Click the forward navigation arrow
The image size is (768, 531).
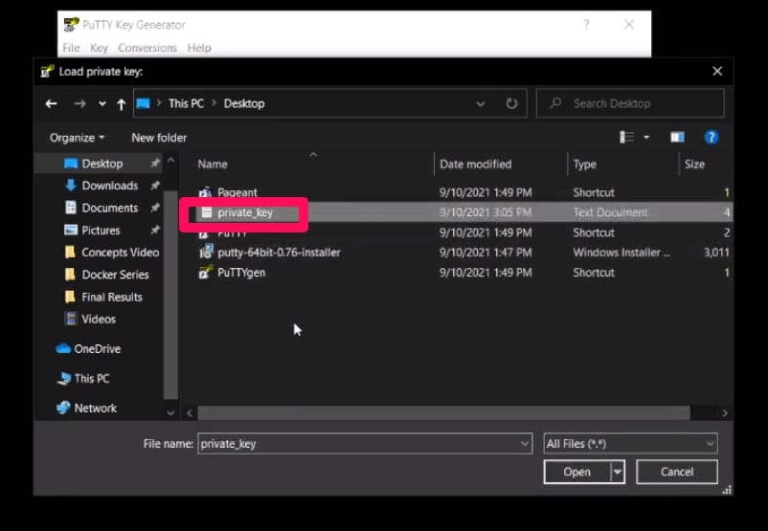[79, 103]
